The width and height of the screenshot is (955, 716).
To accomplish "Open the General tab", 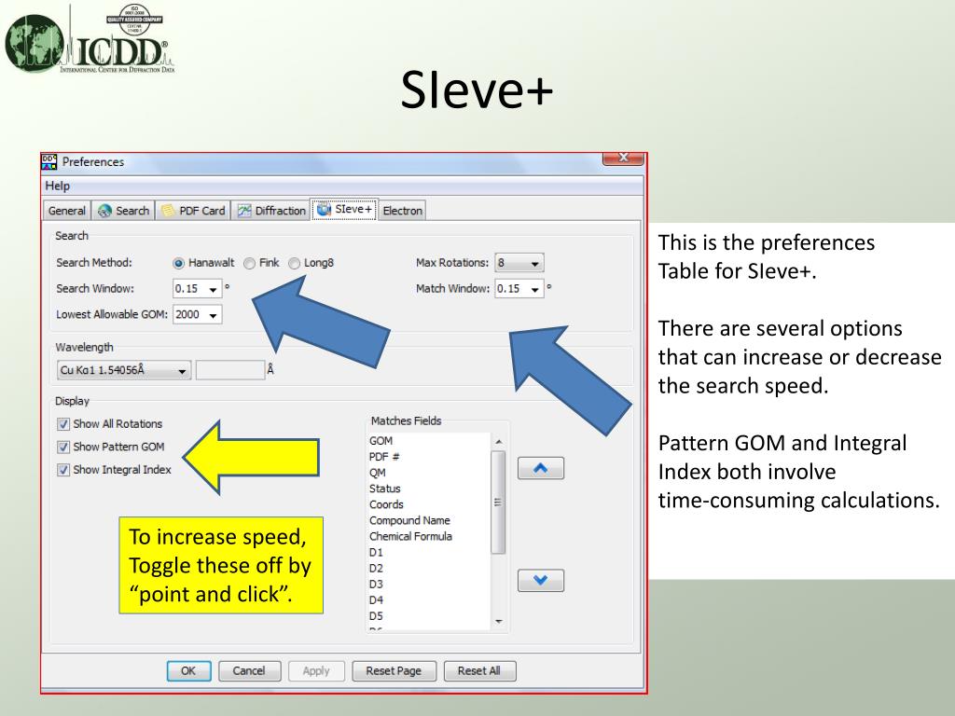I will click(x=67, y=211).
